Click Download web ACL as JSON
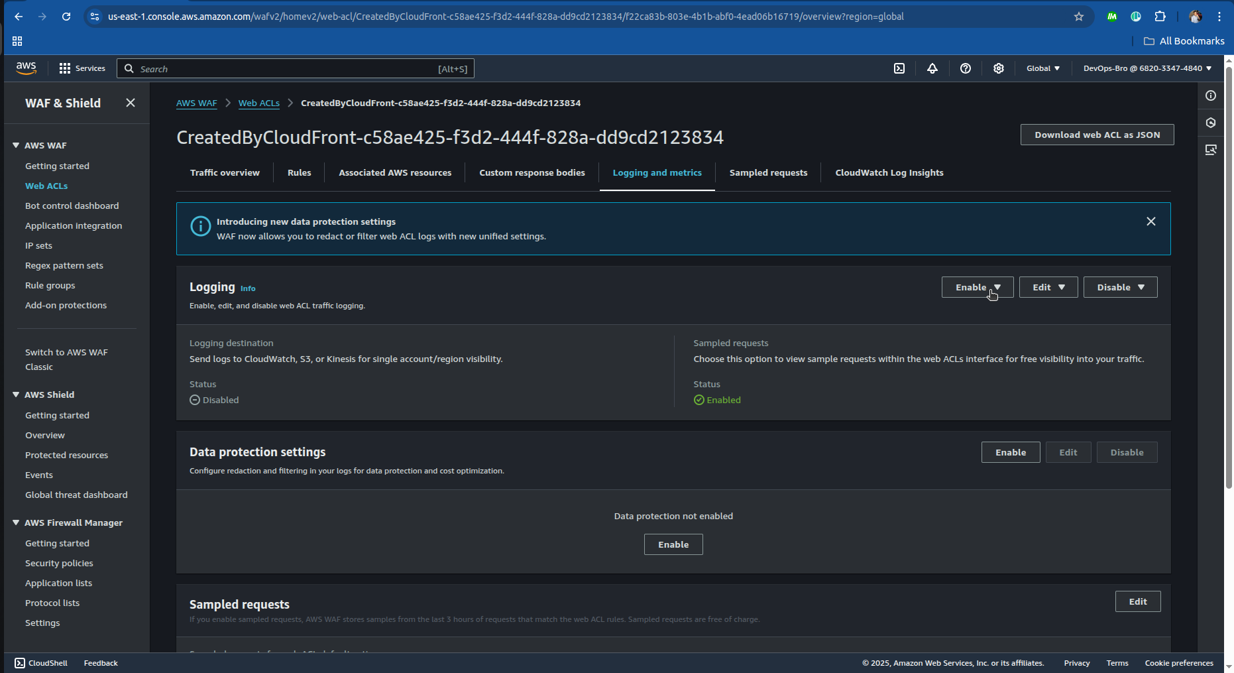The width and height of the screenshot is (1234, 673). tap(1097, 135)
